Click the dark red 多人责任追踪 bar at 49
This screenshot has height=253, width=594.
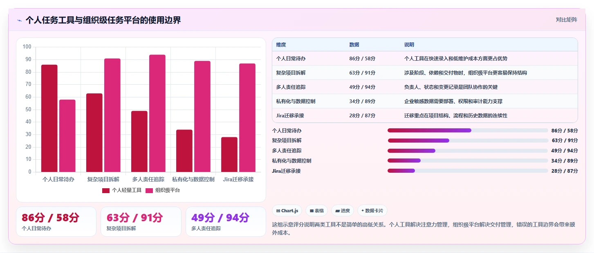click(x=139, y=141)
